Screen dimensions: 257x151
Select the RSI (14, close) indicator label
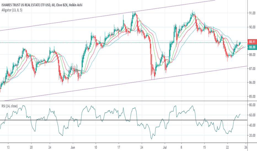[x=9, y=106]
